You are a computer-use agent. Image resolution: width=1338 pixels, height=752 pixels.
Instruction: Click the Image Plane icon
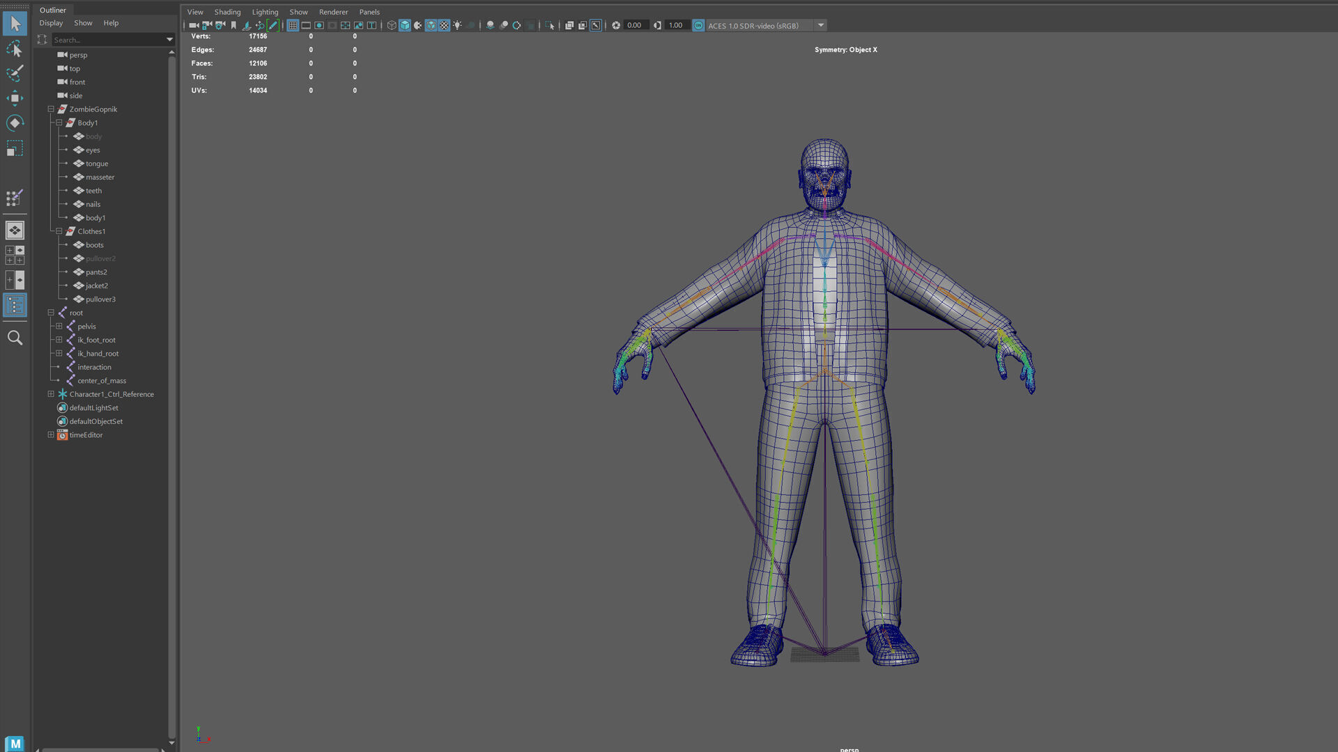[247, 25]
